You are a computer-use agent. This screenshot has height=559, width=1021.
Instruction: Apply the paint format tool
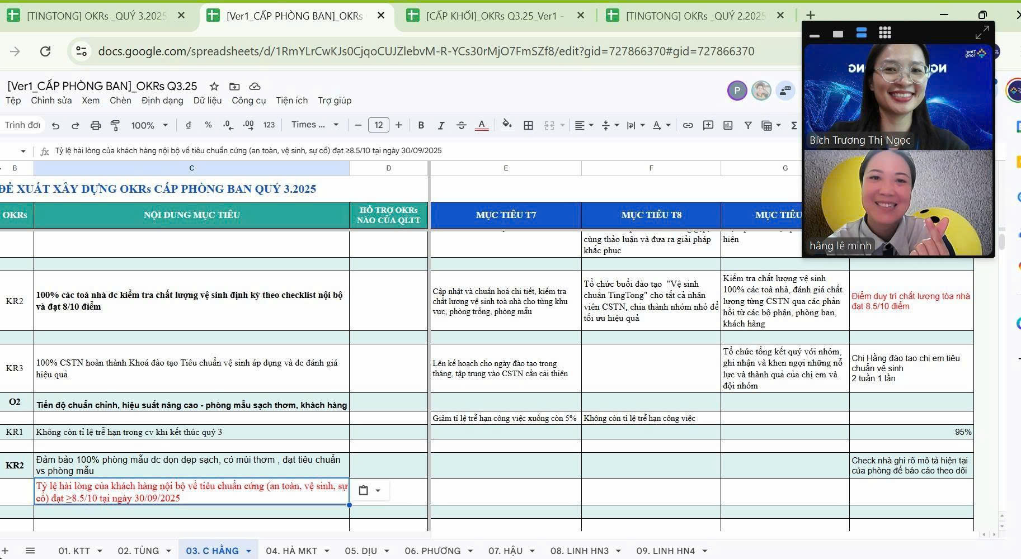(x=115, y=125)
